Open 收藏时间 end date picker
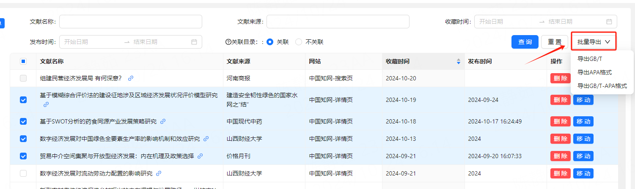Screen dimensions: 635x189 [x=575, y=22]
